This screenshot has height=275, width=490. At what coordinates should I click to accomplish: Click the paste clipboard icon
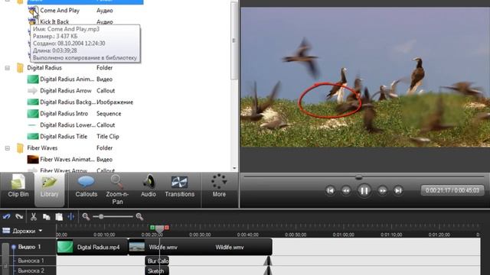[x=59, y=216]
